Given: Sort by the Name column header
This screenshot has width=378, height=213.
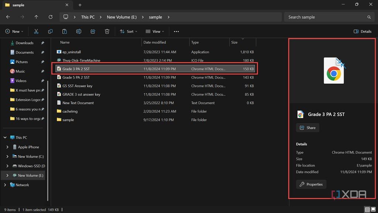Looking at the screenshot, I should click(65, 42).
